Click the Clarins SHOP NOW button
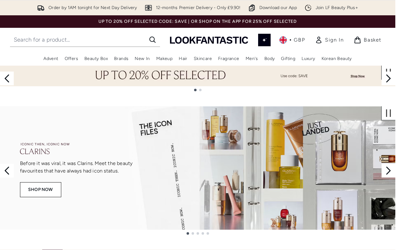Screen dimensions: 400x250 [x=41, y=190]
